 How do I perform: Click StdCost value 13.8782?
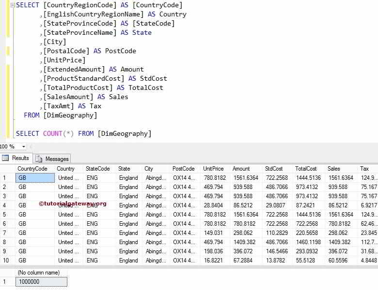click(275, 261)
